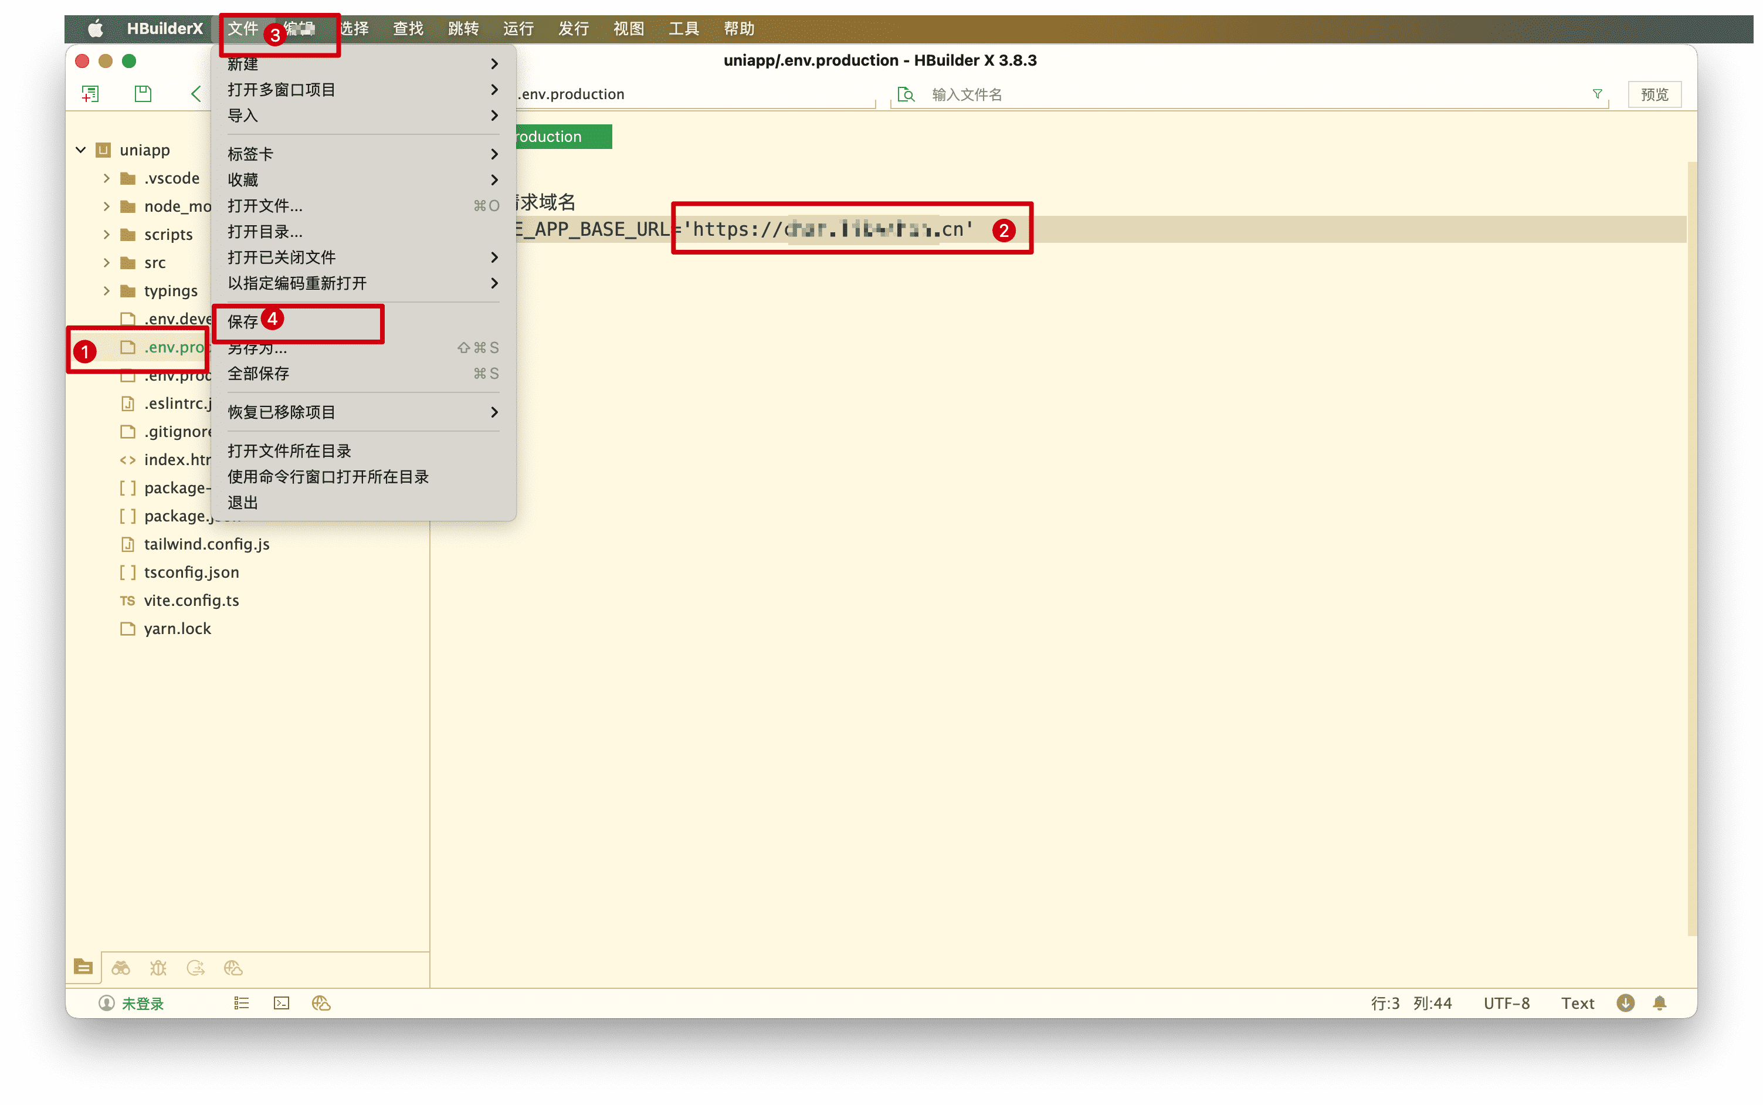Select 使用命令行窗口打开所在目录 menu entry

(363, 476)
